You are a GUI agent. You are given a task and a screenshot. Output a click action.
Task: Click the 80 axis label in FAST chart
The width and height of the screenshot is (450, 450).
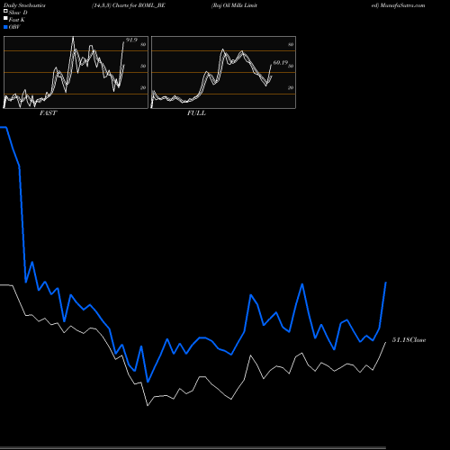(x=143, y=44)
